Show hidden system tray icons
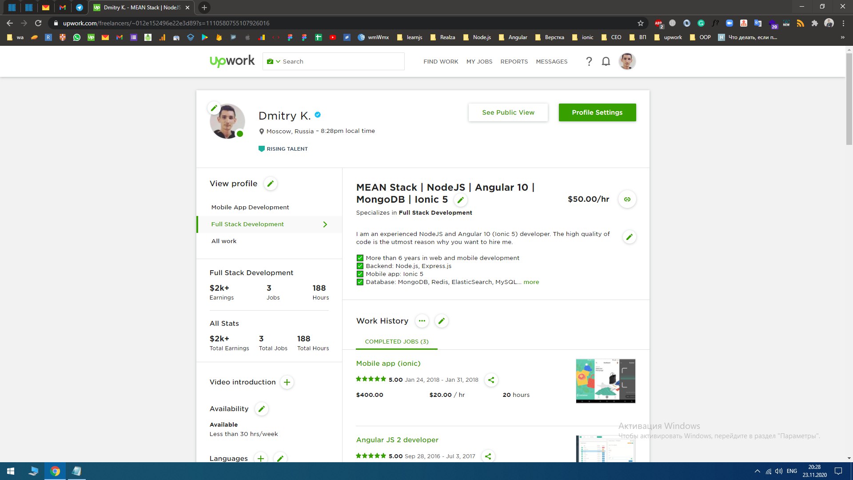The height and width of the screenshot is (480, 853). [757, 471]
